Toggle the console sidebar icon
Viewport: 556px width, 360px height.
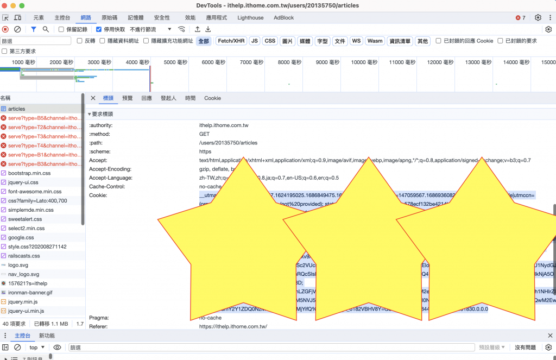pyautogui.click(x=5, y=347)
